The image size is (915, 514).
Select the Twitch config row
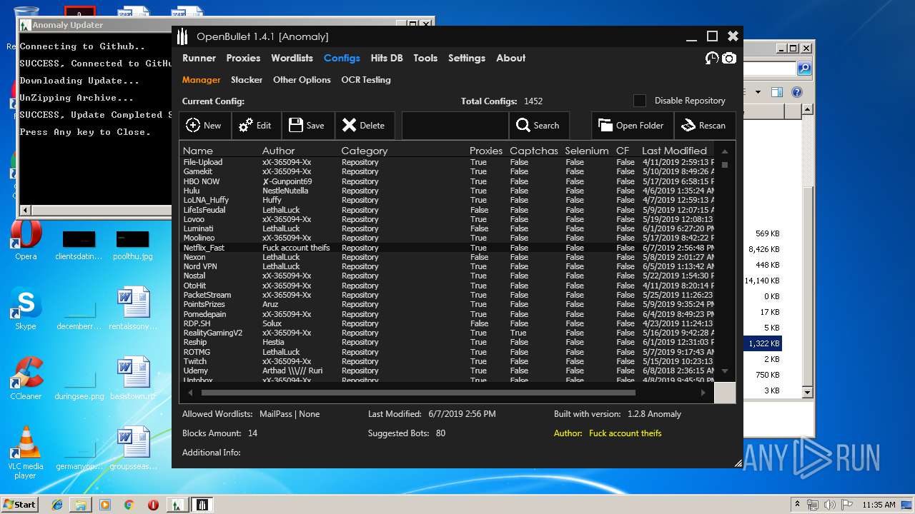pyautogui.click(x=447, y=361)
